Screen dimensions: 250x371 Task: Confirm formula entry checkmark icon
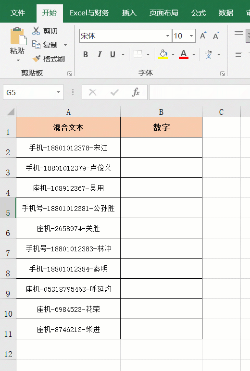tap(114, 92)
